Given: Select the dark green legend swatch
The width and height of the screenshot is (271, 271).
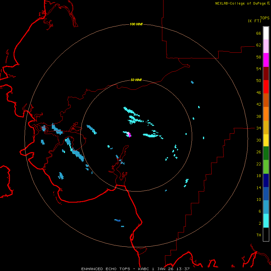Looking at the screenshot, I should click(266, 153).
